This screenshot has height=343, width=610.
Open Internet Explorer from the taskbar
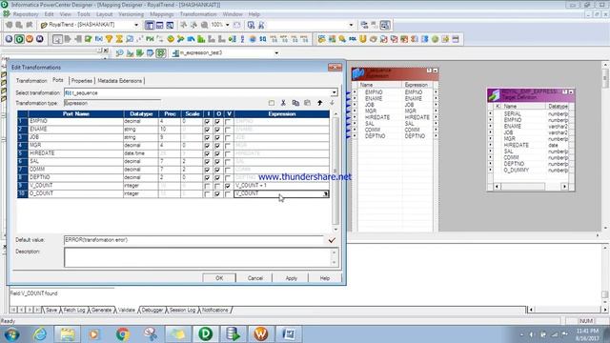pos(40,334)
